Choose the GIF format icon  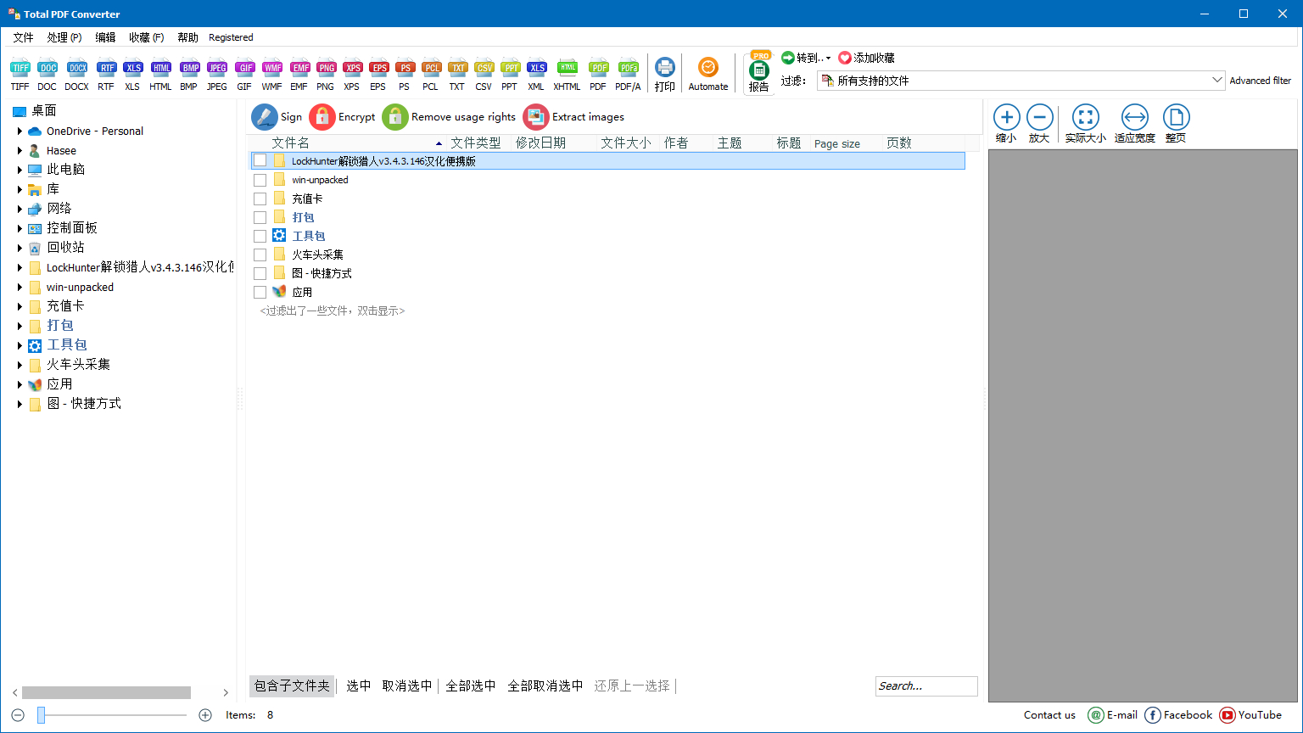244,75
